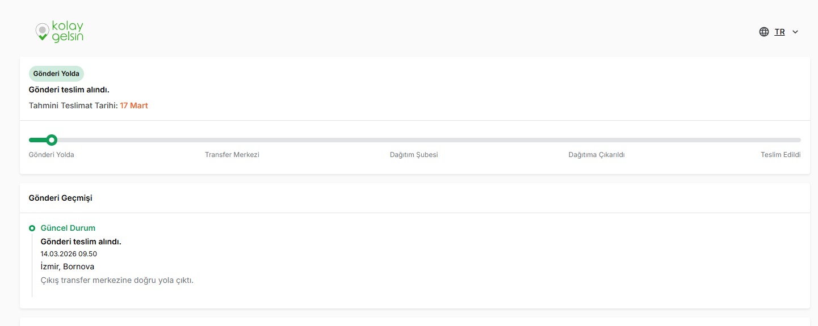Click the green progress slider handle
818x326 pixels.
(x=52, y=139)
